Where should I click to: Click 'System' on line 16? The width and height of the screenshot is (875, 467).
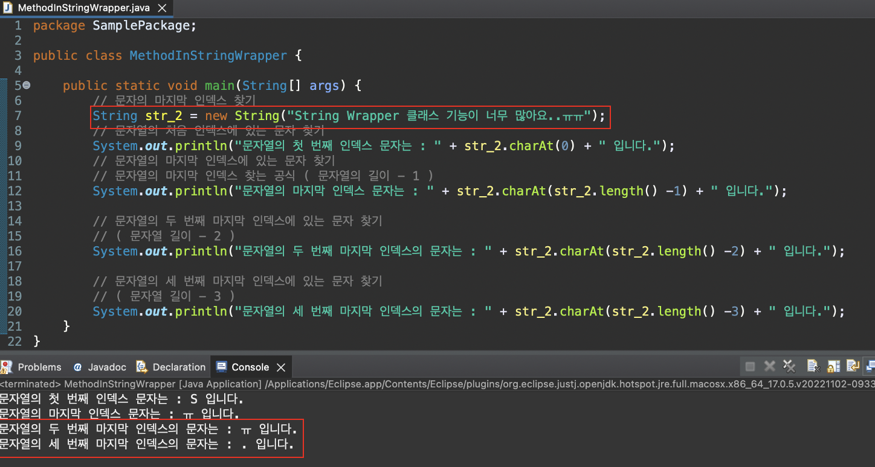point(115,252)
